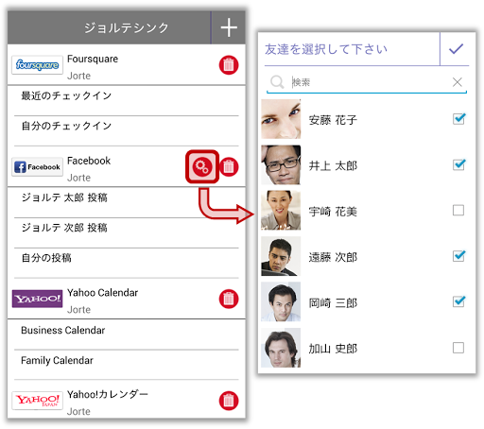Select the 自分の投稿 entry

pos(127,263)
